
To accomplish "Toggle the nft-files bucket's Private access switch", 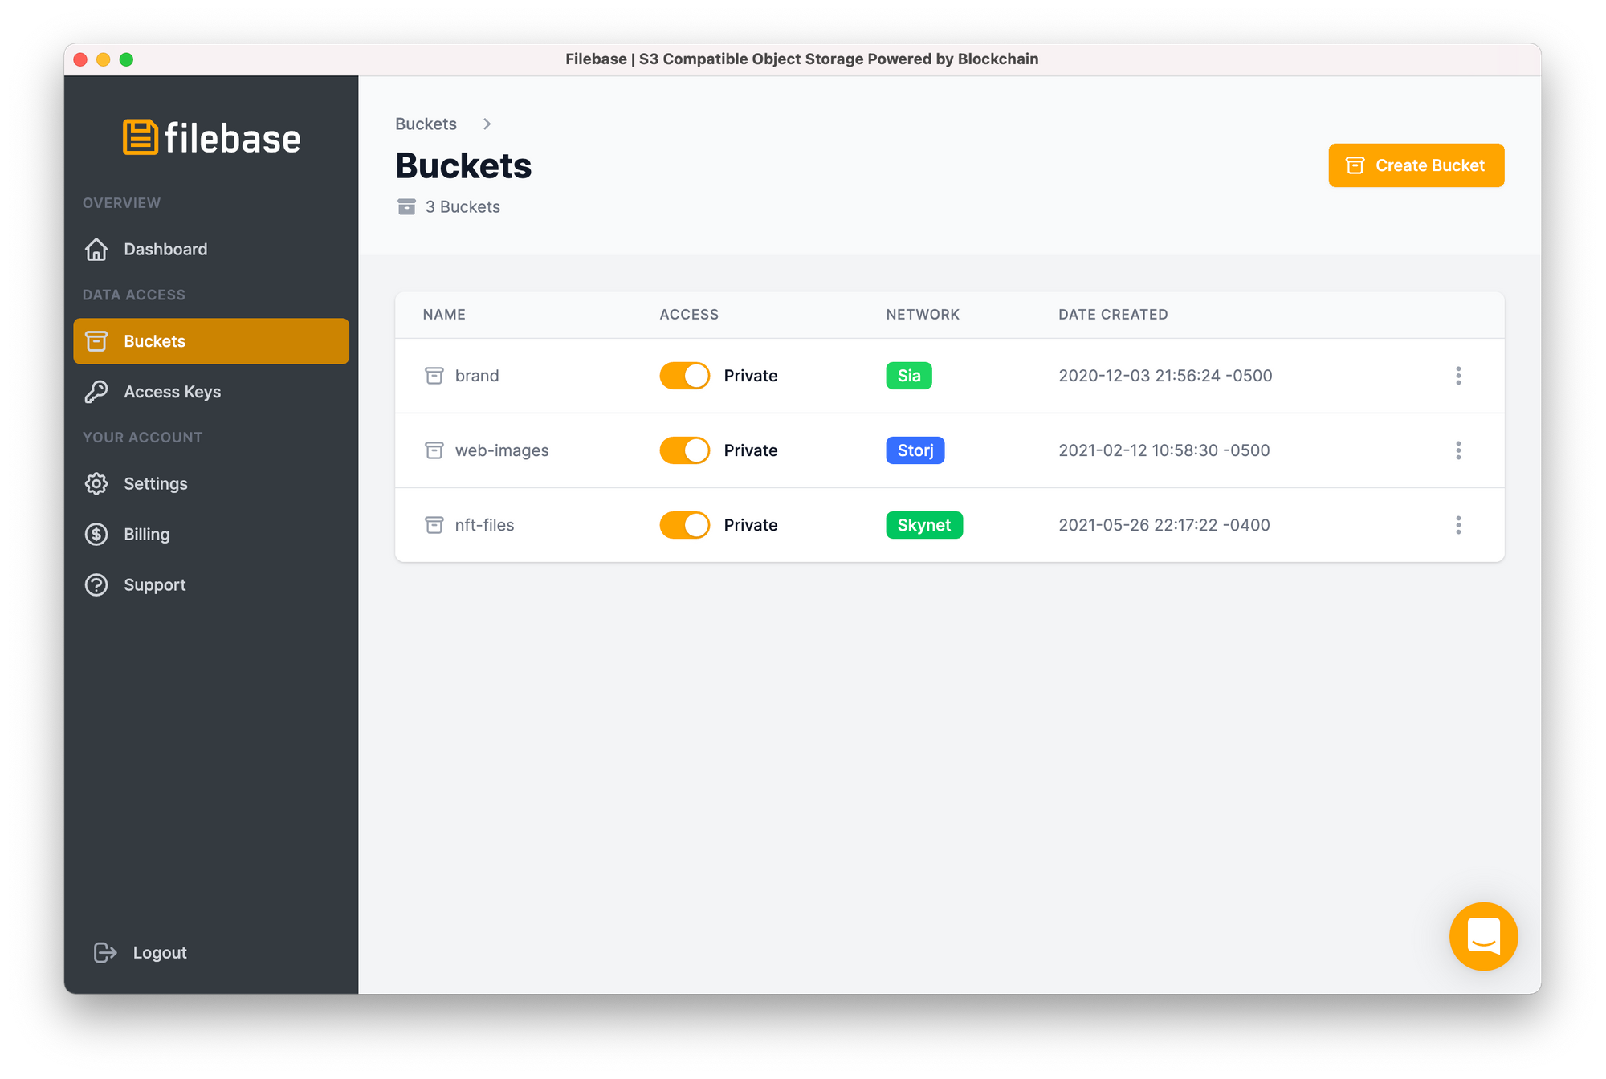I will [685, 525].
